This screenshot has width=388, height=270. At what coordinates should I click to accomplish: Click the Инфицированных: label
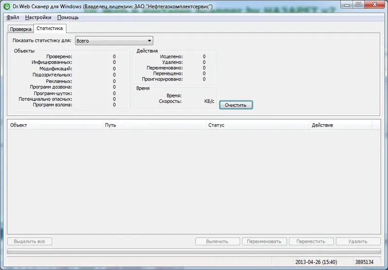coord(52,63)
